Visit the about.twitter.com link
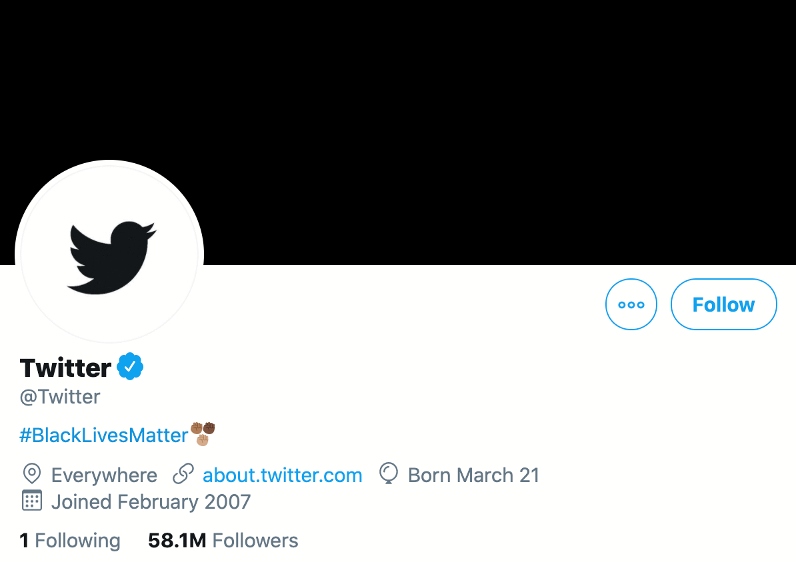 pyautogui.click(x=283, y=475)
